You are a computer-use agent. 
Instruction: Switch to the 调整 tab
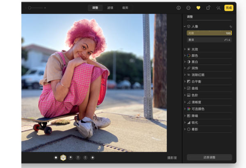click(95, 8)
